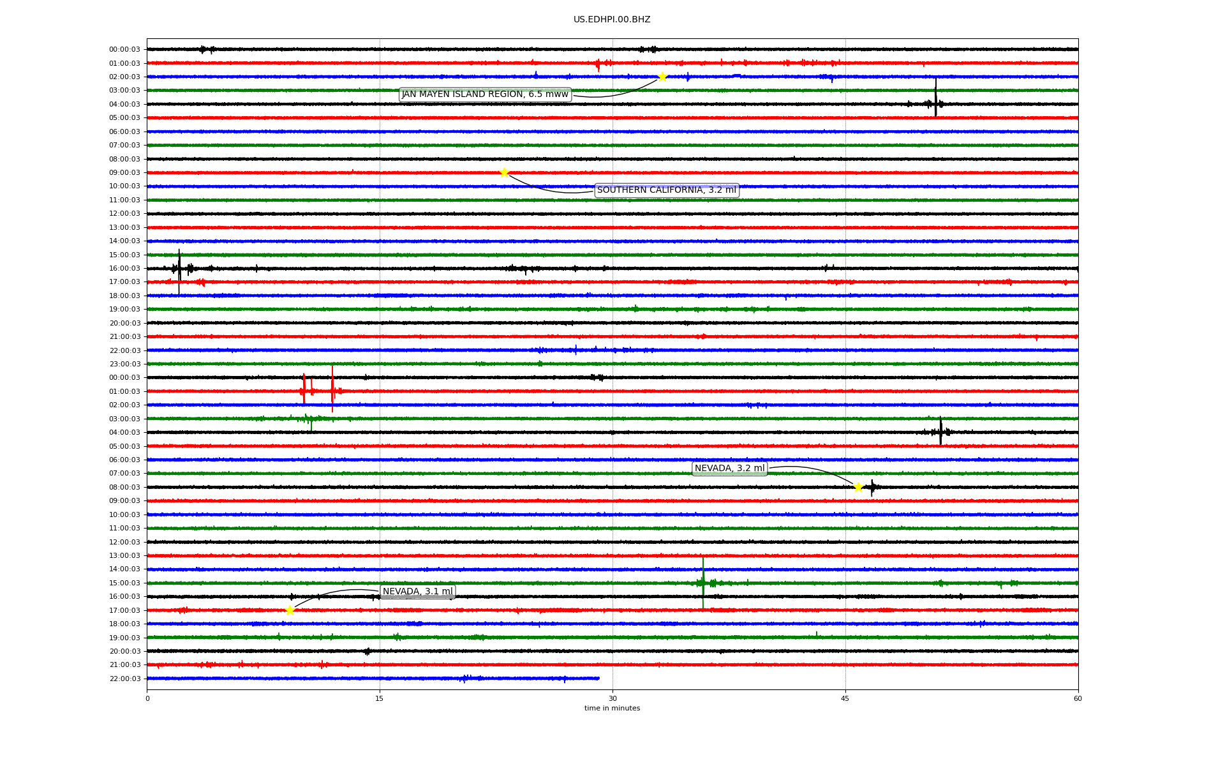Click the NEVADA, 3.2 ml annotation box
Image resolution: width=1225 pixels, height=766 pixels.
(729, 469)
